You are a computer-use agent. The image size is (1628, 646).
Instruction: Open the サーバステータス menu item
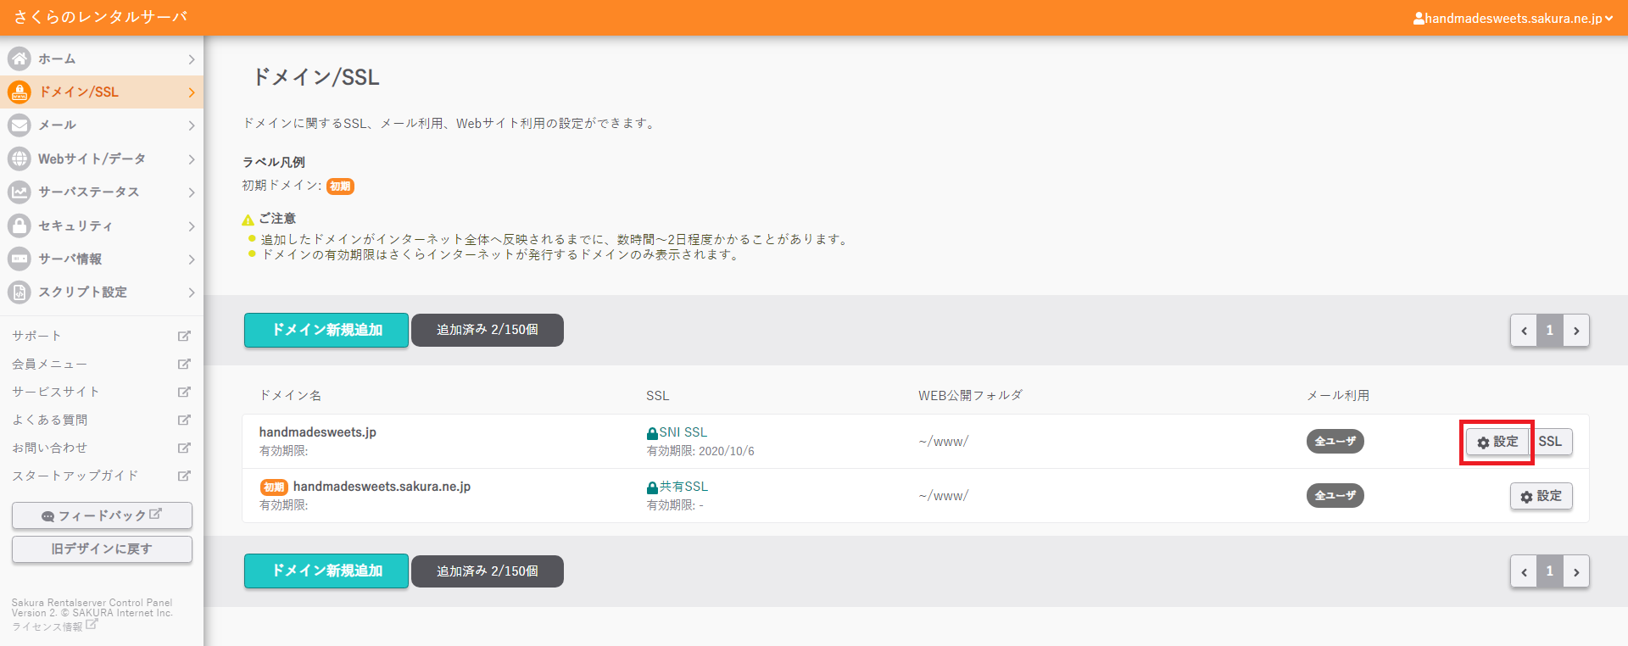tap(102, 192)
